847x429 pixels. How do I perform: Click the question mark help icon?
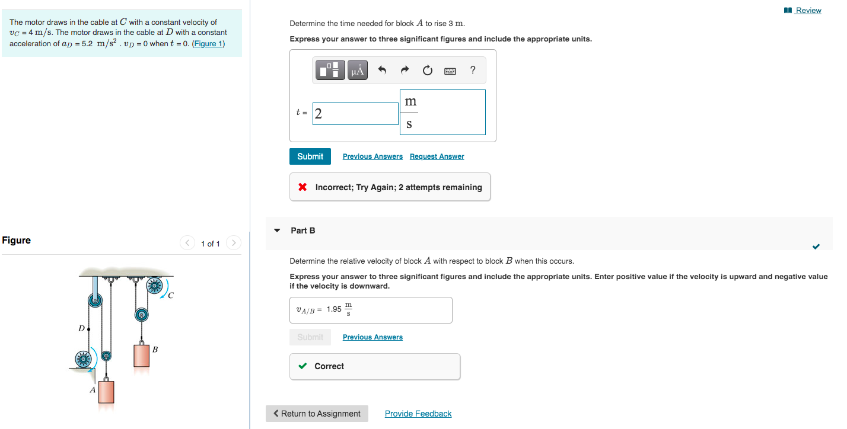(x=472, y=70)
